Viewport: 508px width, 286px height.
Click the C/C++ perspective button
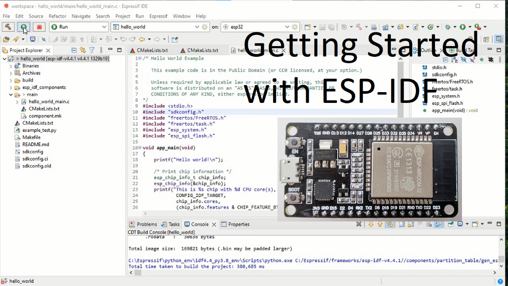(499, 39)
